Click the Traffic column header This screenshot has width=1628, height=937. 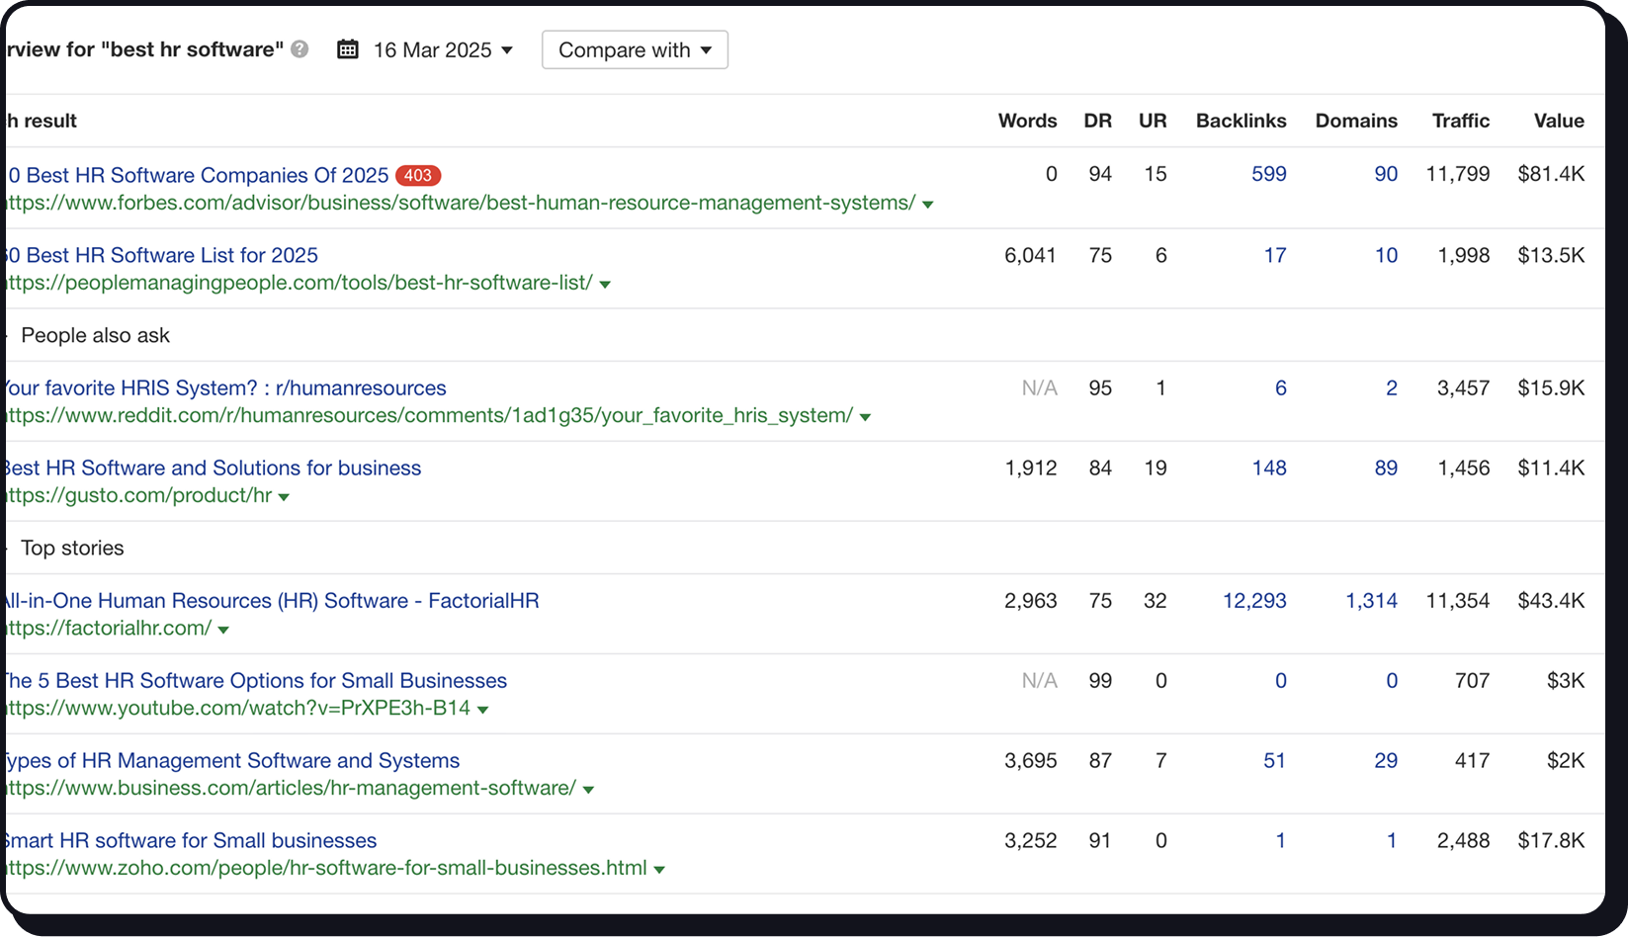pyautogui.click(x=1461, y=121)
